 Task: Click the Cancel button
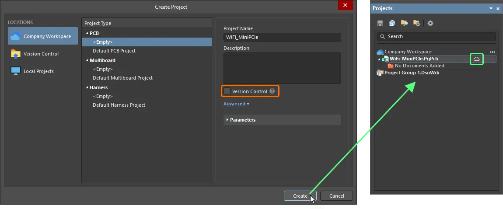[336, 196]
